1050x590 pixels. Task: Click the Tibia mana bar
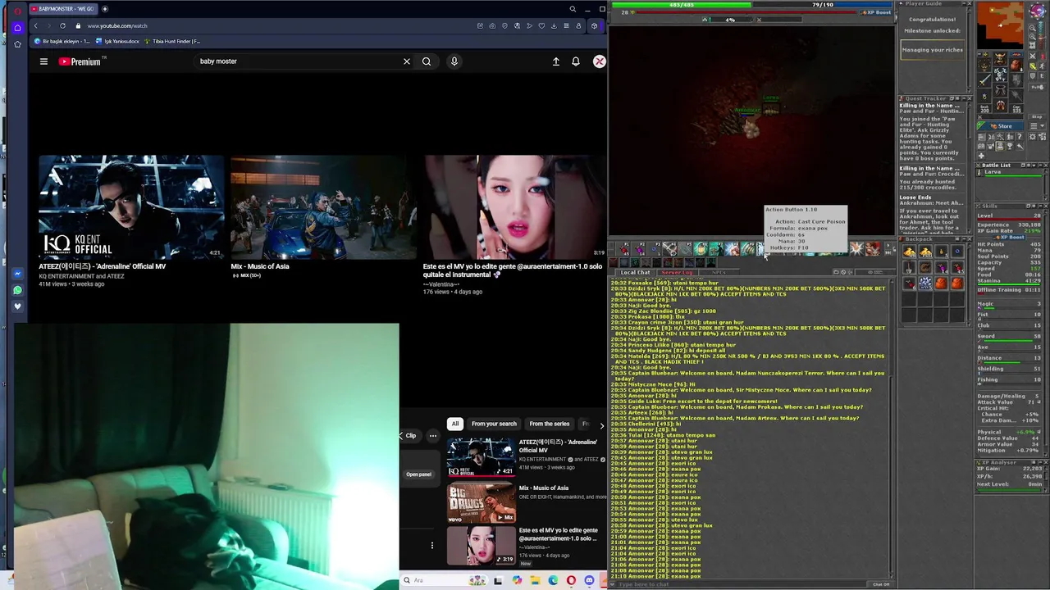[822, 5]
